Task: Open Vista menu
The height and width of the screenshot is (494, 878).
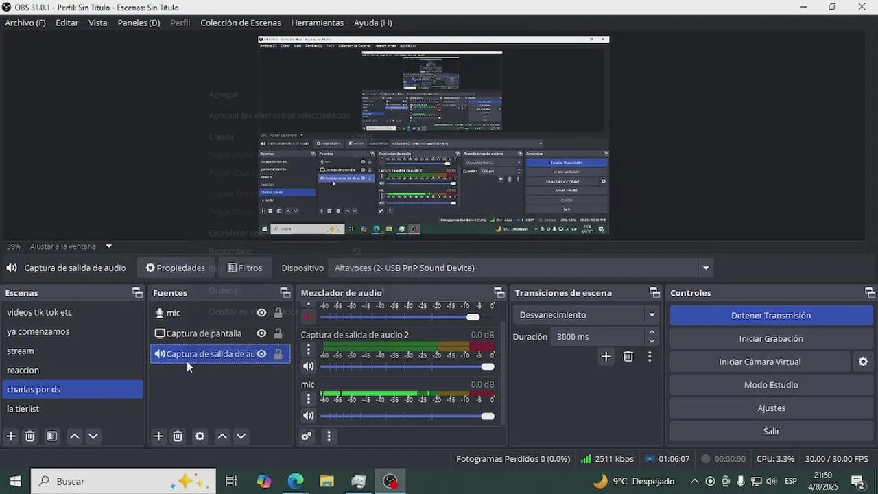Action: [98, 23]
